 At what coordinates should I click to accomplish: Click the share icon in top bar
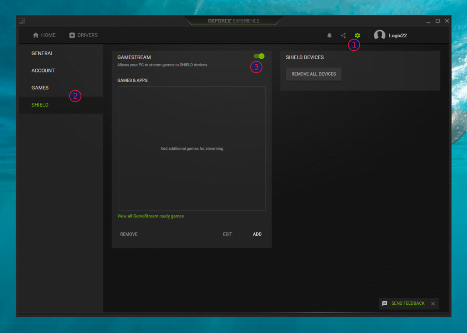point(343,36)
